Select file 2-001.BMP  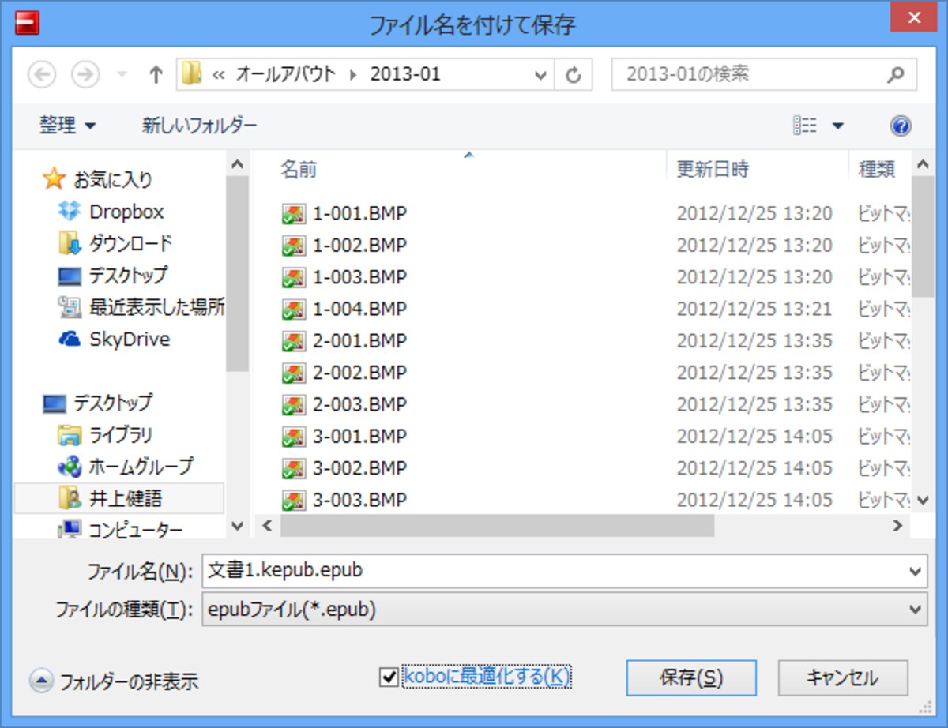[360, 341]
